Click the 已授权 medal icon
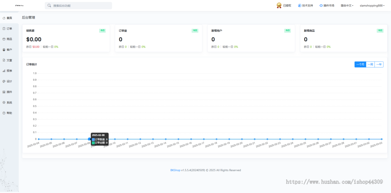This screenshot has width=391, height=193. (x=279, y=6)
